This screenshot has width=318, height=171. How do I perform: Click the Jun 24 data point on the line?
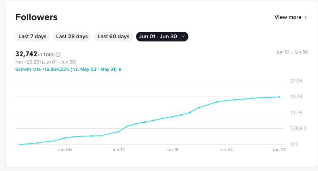[226, 101]
